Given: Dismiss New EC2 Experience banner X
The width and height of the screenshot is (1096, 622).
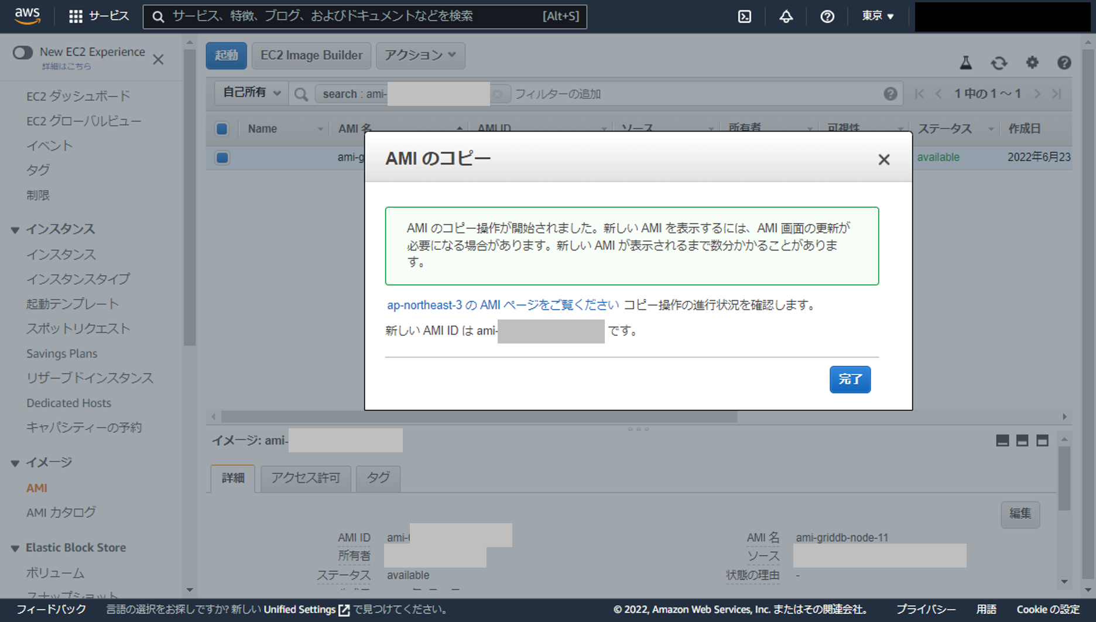Looking at the screenshot, I should [x=158, y=59].
